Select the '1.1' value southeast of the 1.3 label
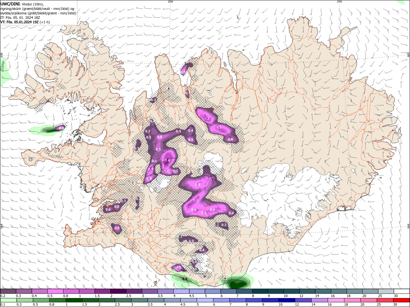Viewport: 410px width, 307px height. (x=219, y=128)
